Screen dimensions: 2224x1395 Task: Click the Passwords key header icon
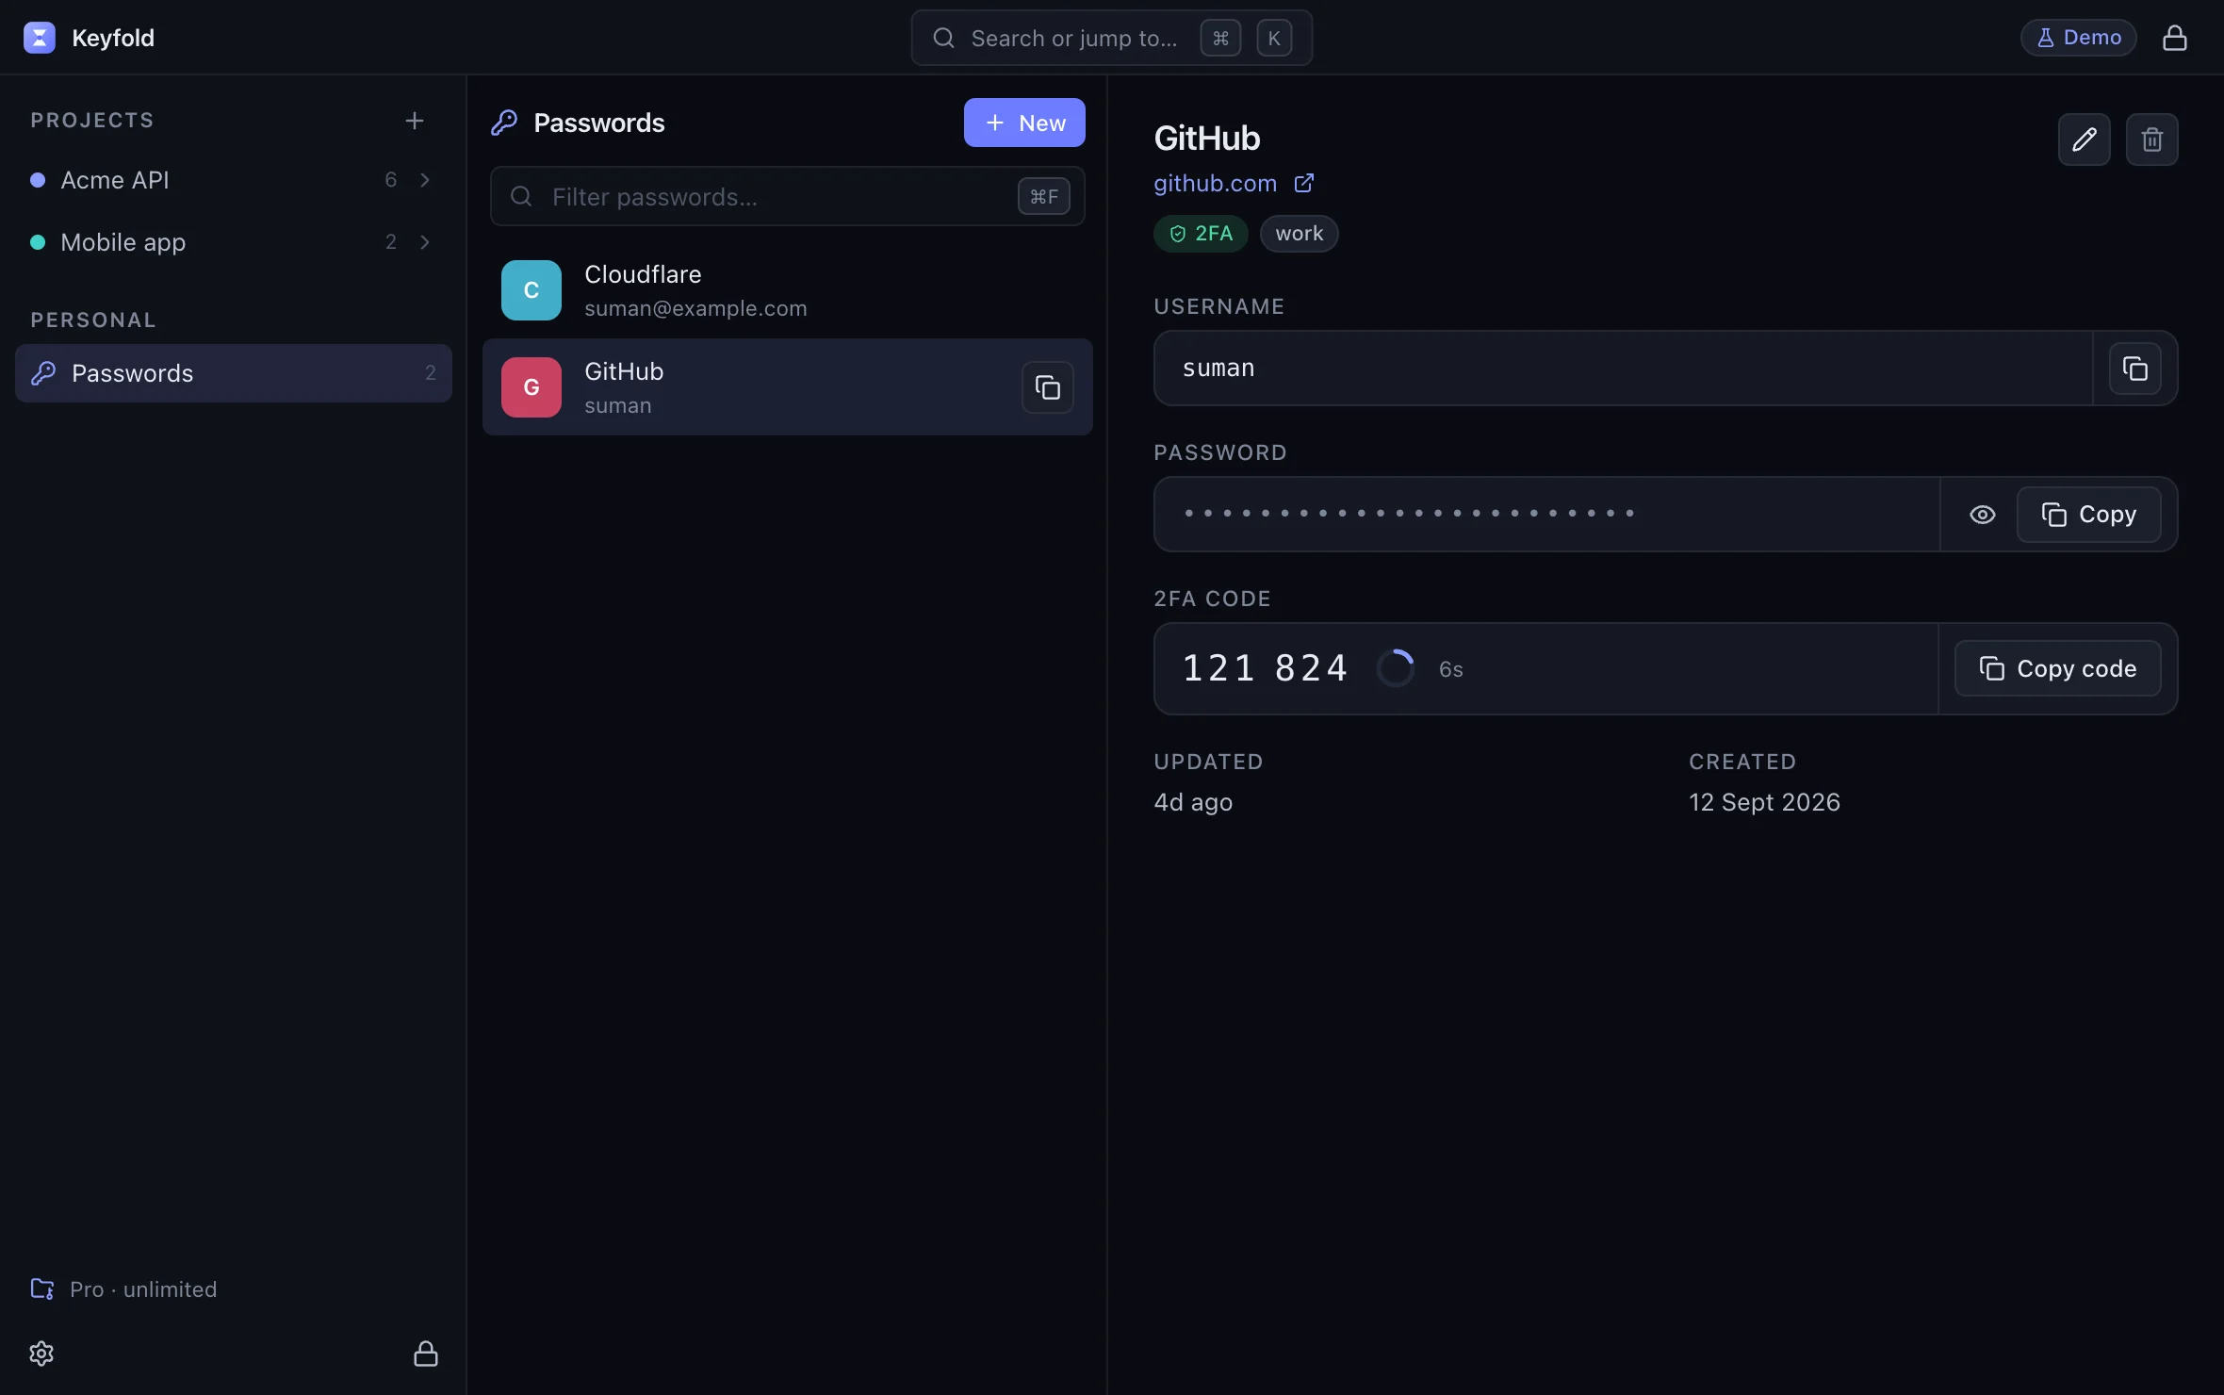[504, 123]
